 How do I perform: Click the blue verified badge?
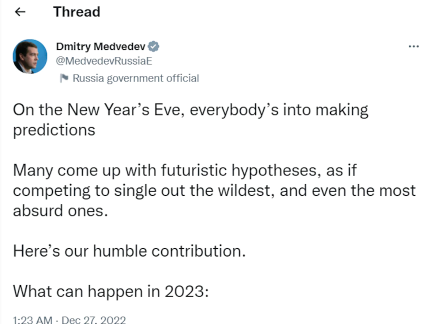(154, 46)
